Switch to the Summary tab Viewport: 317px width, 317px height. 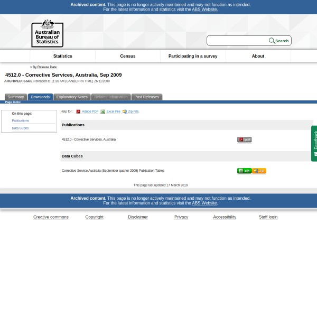point(15,97)
